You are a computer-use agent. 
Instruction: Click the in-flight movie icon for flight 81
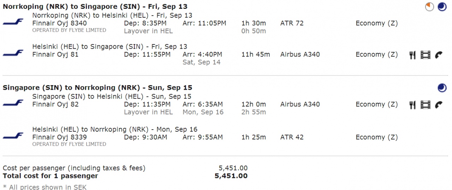pyautogui.click(x=426, y=55)
